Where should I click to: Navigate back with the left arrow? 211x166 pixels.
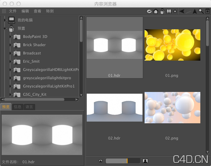[182, 11]
